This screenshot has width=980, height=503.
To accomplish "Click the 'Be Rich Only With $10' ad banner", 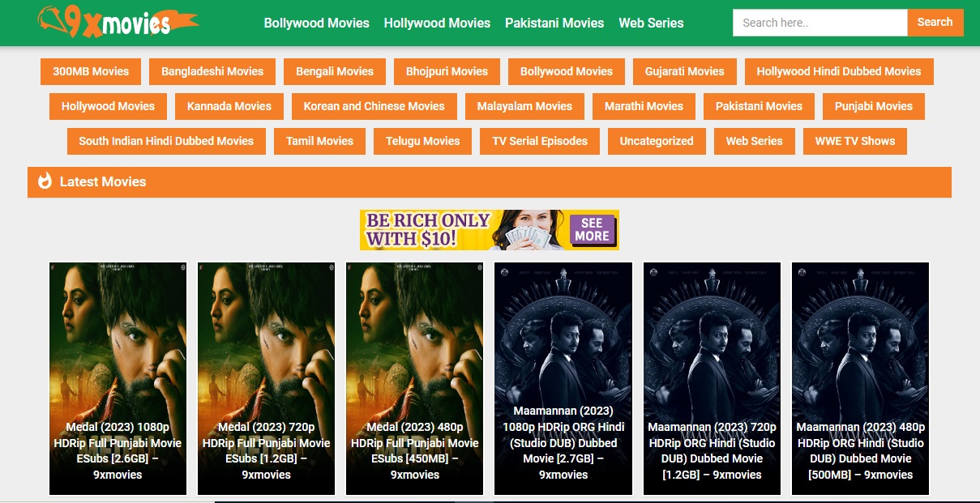I will click(x=490, y=230).
